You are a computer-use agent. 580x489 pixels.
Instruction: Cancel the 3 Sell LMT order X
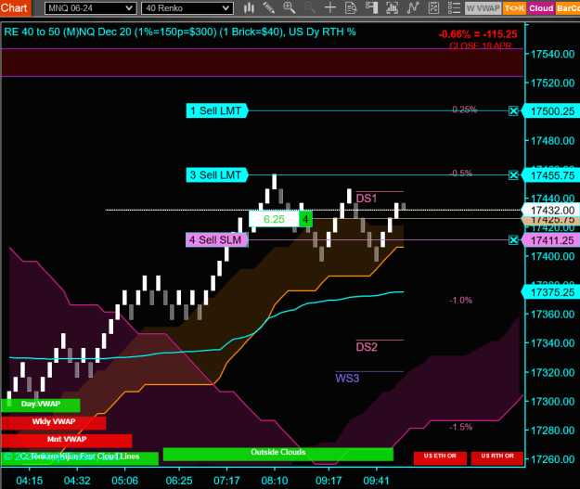[513, 175]
